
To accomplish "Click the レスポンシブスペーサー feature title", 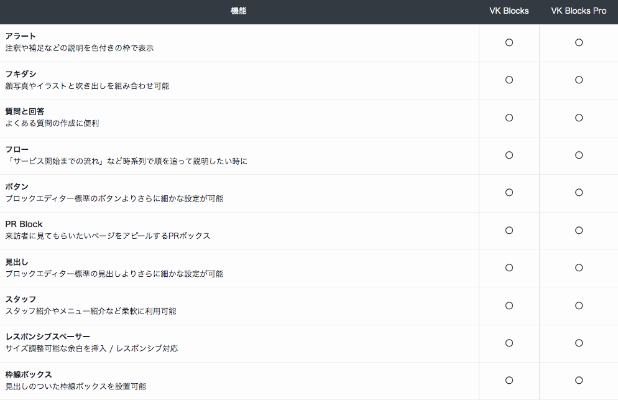I will click(x=48, y=337).
